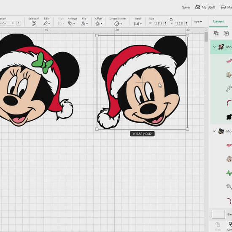Click the top-left selection handle
This screenshot has width=232, height=232.
point(97,36)
